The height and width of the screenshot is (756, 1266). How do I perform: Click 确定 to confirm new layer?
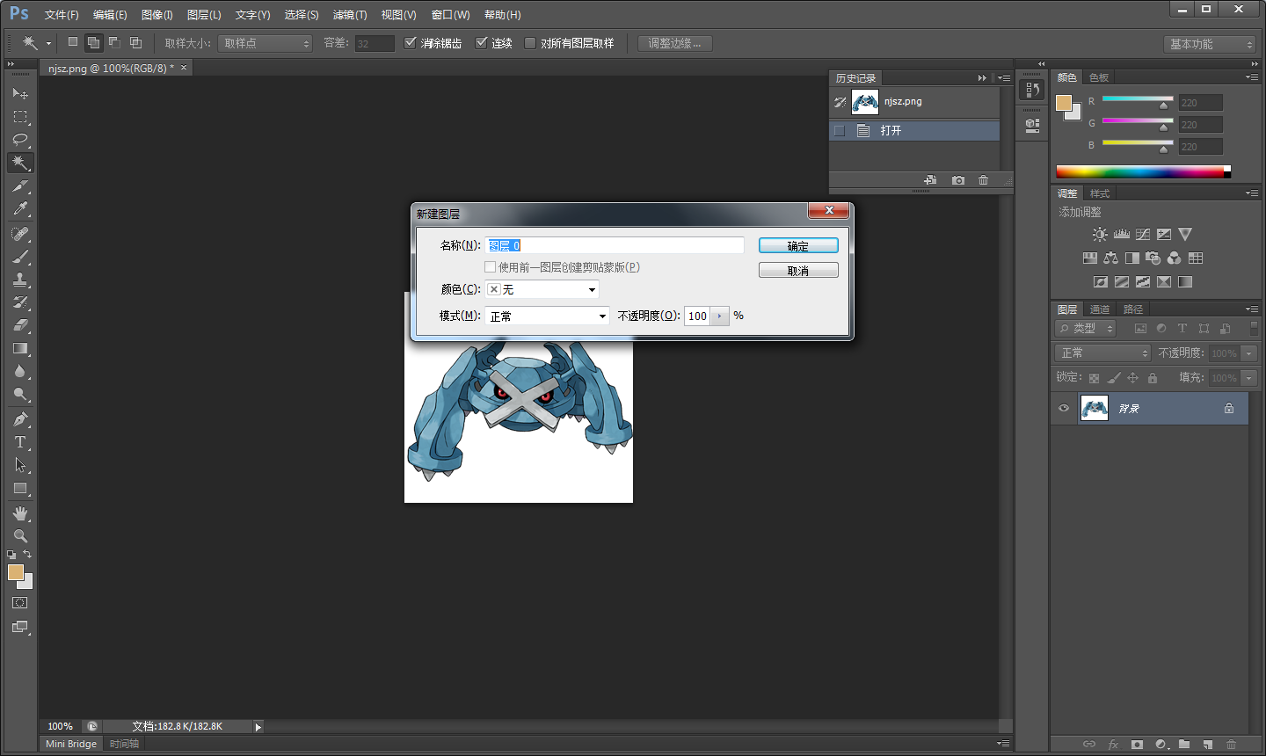pyautogui.click(x=798, y=246)
